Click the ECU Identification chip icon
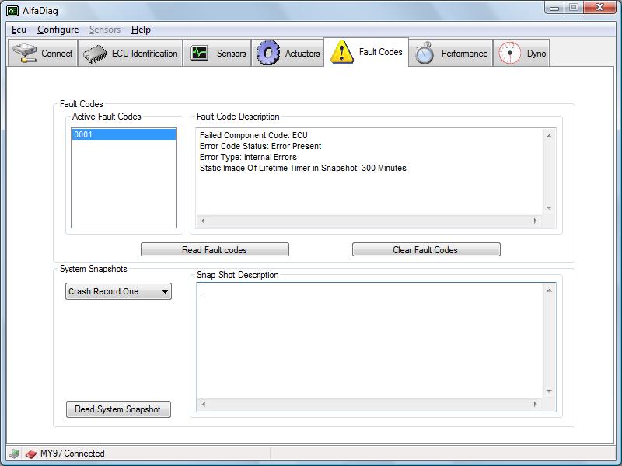The image size is (622, 466). 95,54
